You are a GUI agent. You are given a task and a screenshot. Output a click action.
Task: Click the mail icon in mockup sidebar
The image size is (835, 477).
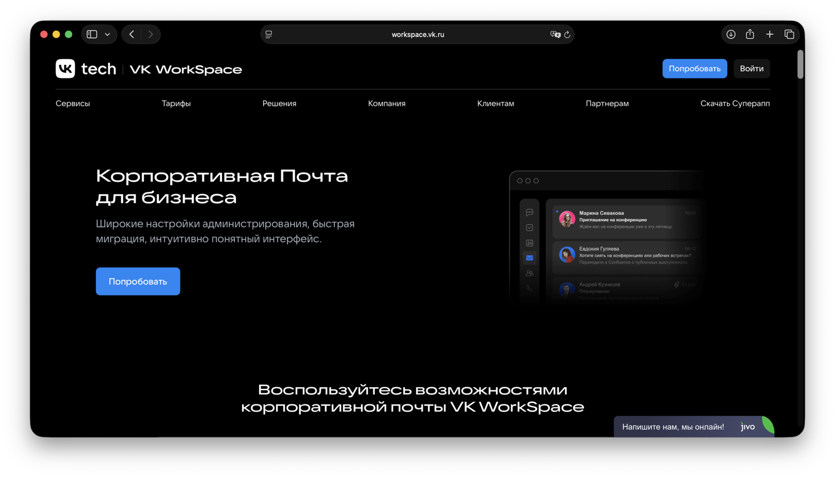(529, 258)
